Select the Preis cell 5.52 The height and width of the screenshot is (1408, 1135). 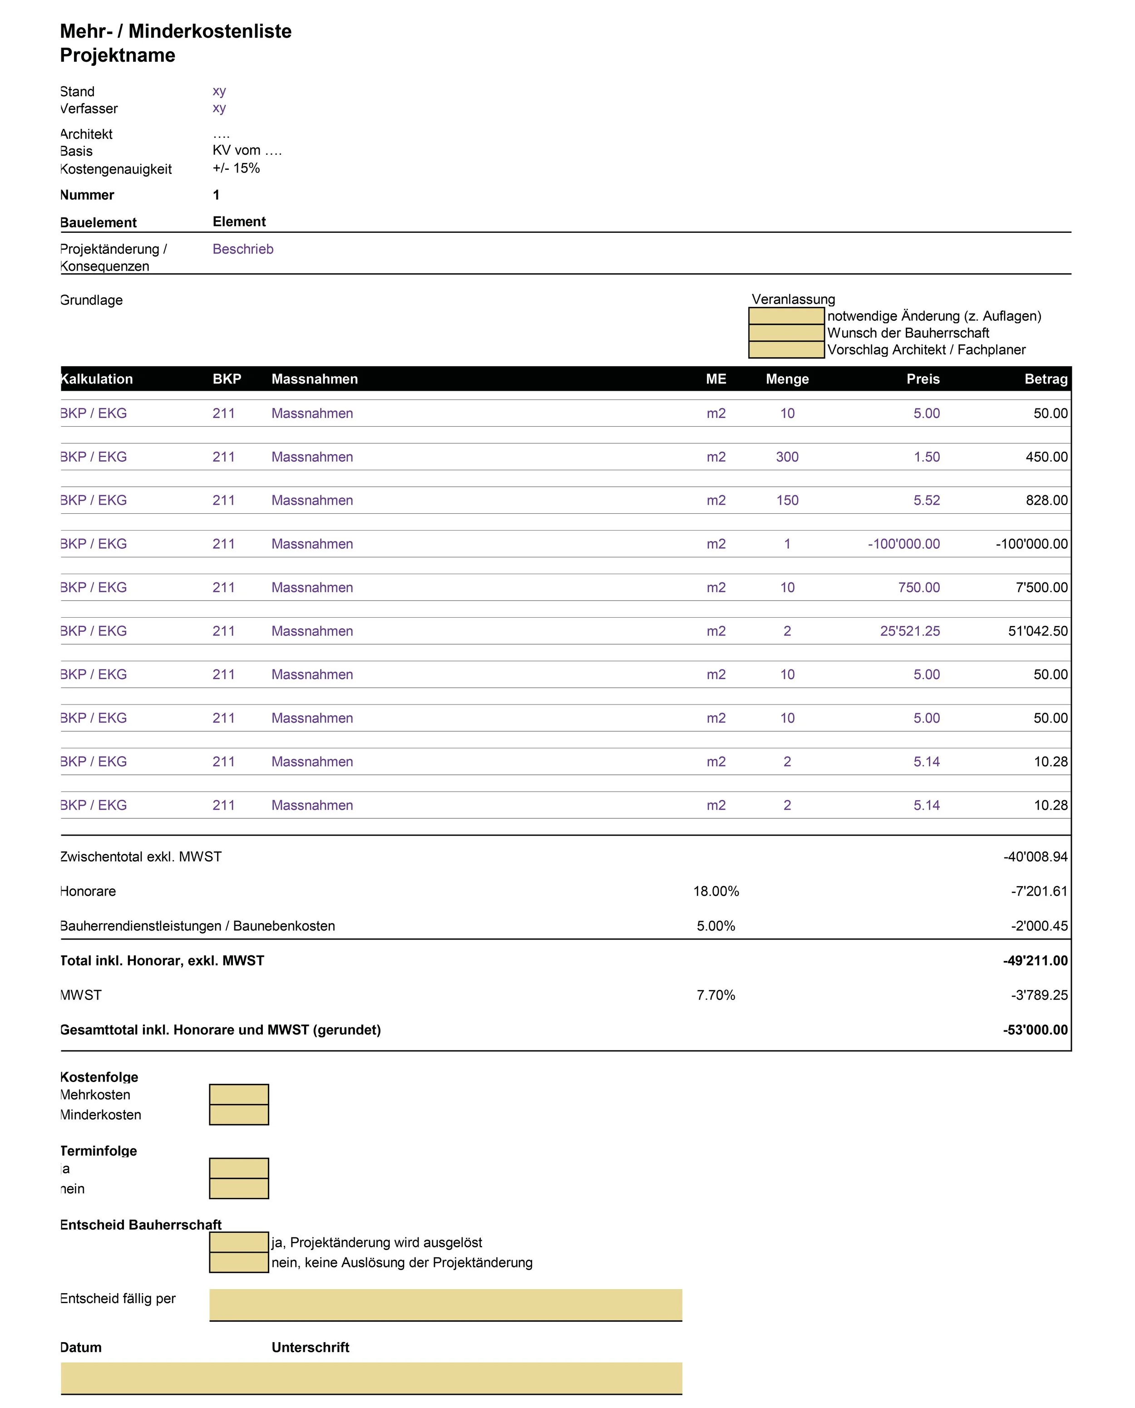[x=927, y=500]
